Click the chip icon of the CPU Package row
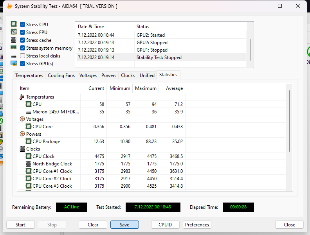The width and height of the screenshot is (310, 235). 29,141
